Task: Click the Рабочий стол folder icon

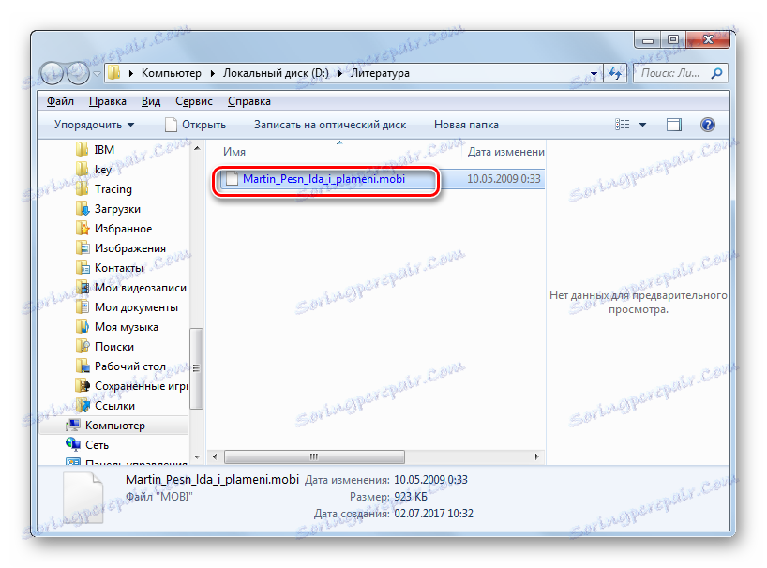Action: pyautogui.click(x=83, y=366)
